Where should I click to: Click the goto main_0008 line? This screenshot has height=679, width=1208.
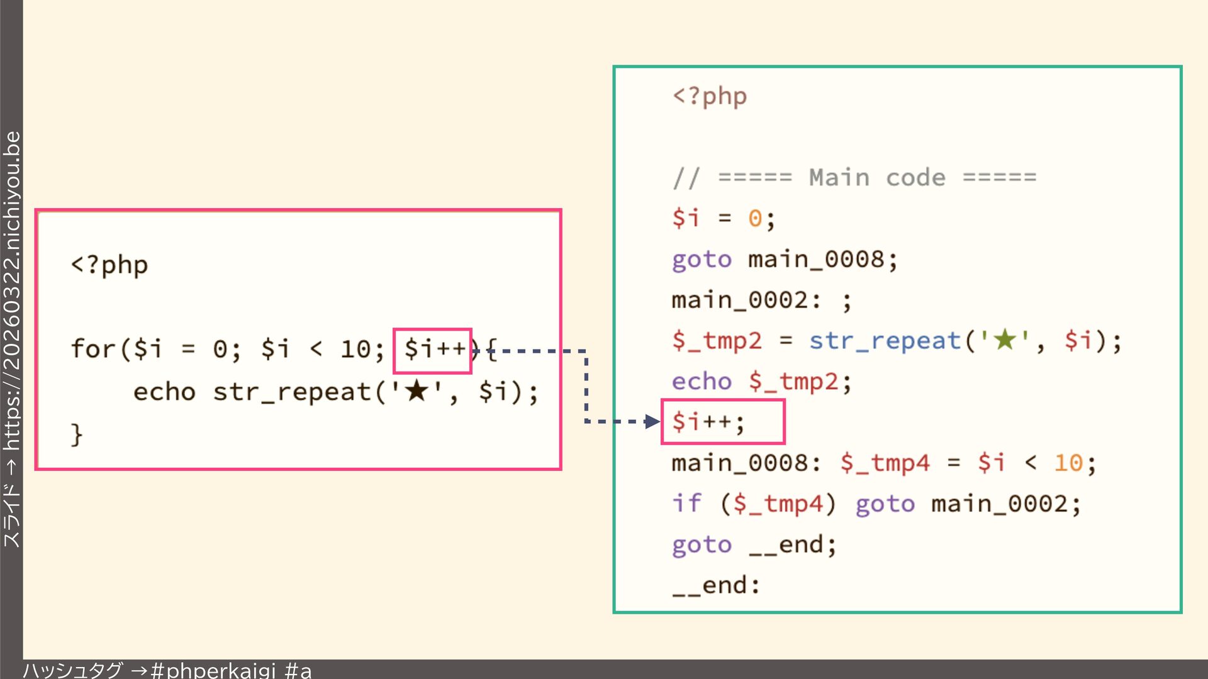click(x=784, y=259)
